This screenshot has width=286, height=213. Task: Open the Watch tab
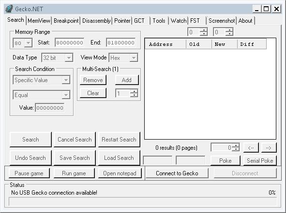[179, 21]
